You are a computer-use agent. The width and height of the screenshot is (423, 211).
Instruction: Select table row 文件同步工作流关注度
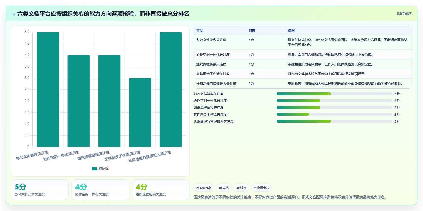point(303,74)
